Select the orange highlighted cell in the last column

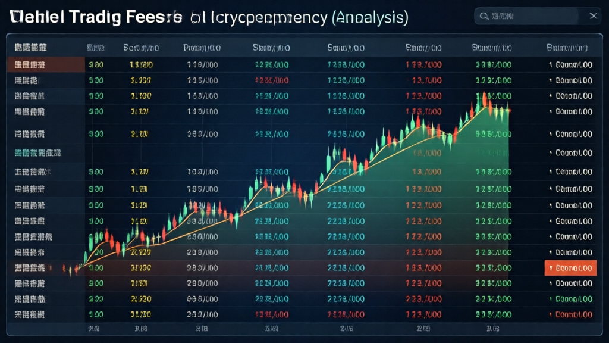pos(570,268)
